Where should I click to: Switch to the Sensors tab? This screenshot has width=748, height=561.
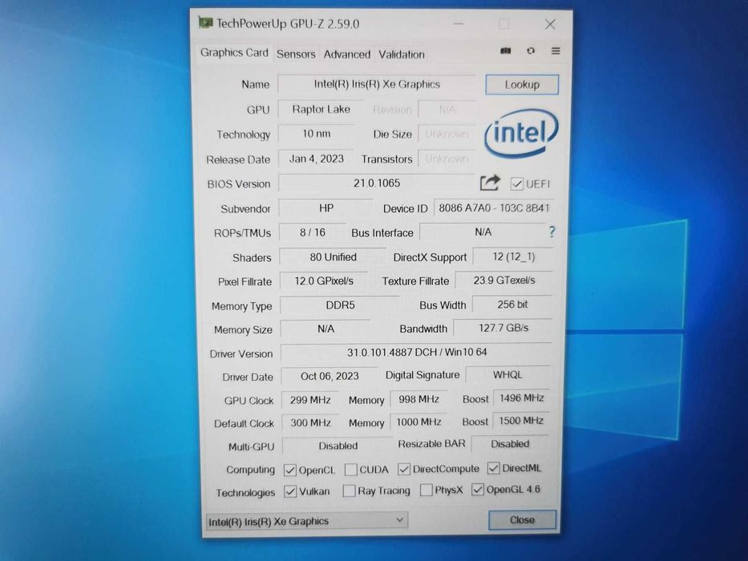[x=296, y=54]
